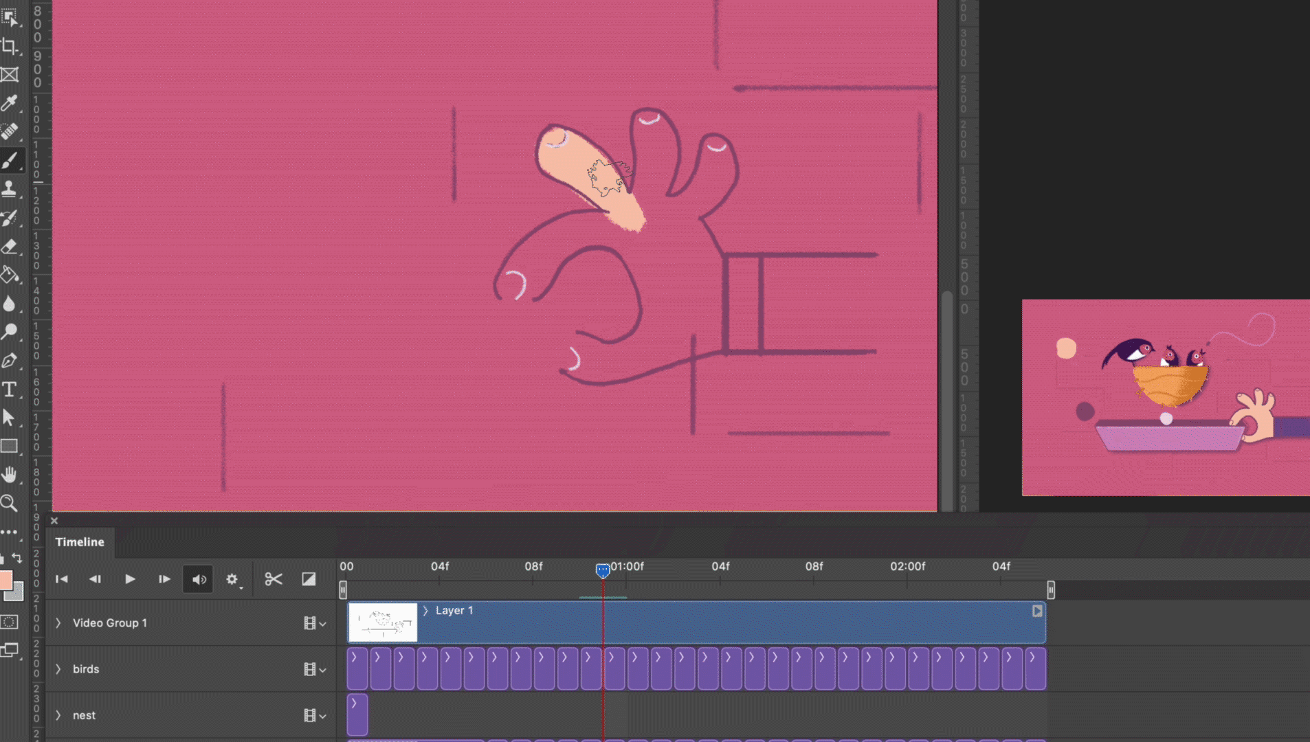Select the Eraser tool
This screenshot has width=1310, height=742.
point(10,247)
